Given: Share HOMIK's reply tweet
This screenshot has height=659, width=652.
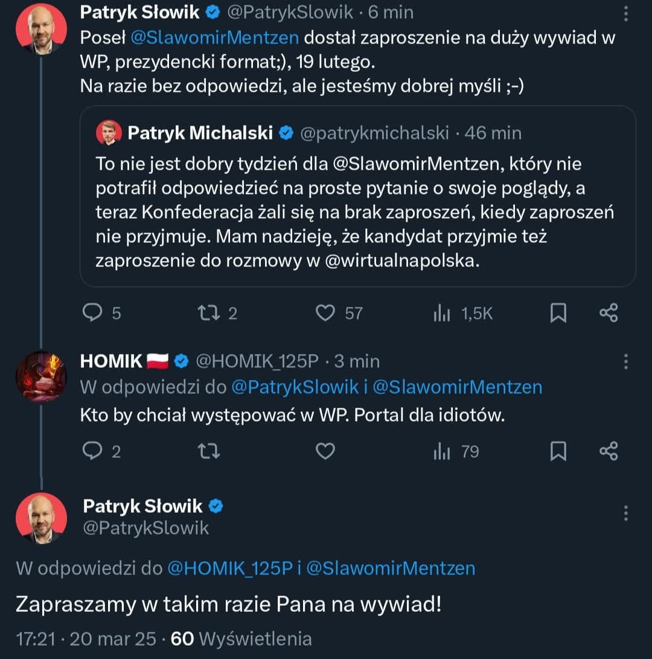Looking at the screenshot, I should [609, 451].
